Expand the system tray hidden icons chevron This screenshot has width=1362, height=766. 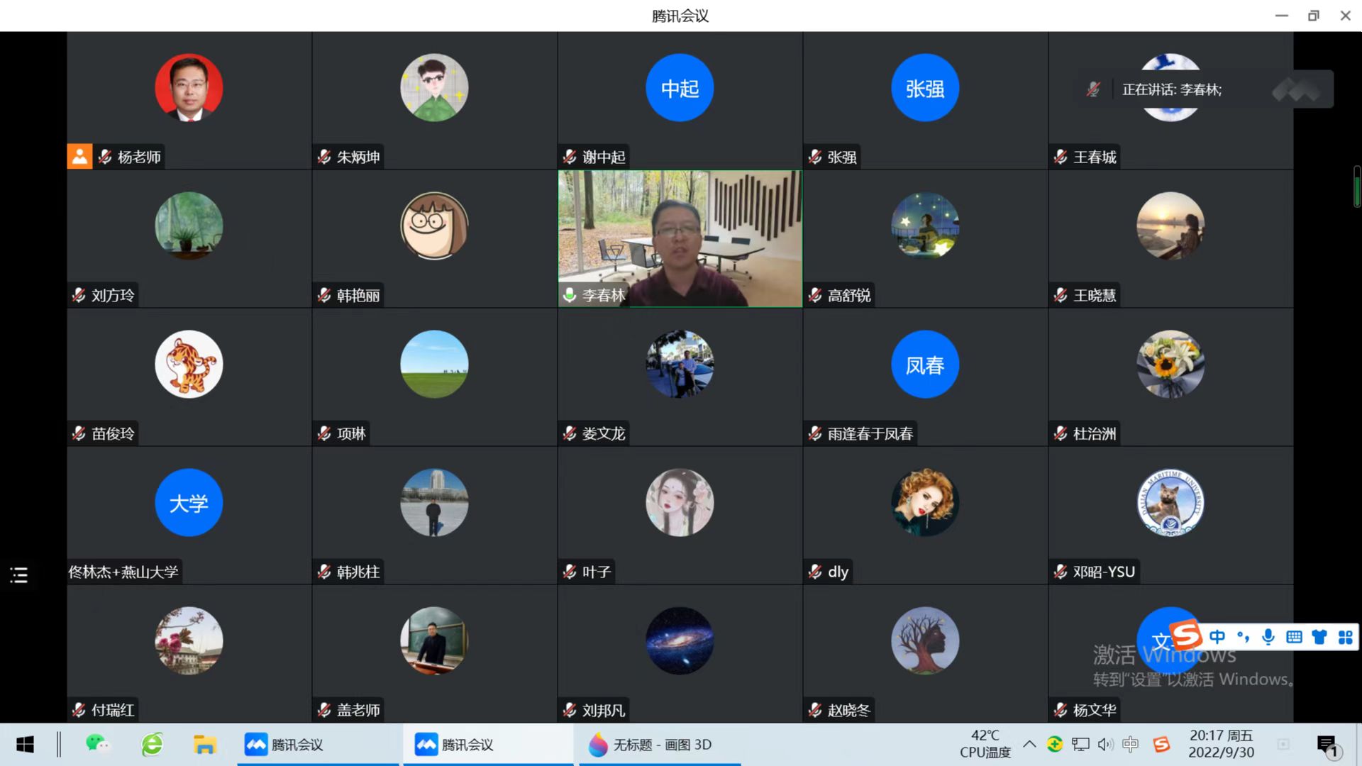coord(1029,744)
